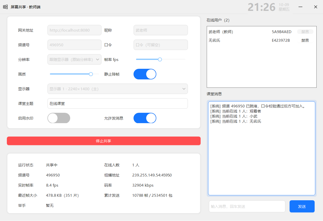Click the 输入消息 chat input box

pyautogui.click(x=247, y=206)
